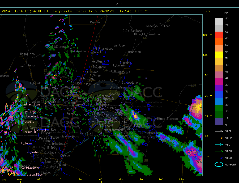
Task: Click the Vista_Flor label
Action: pyautogui.click(x=35, y=175)
